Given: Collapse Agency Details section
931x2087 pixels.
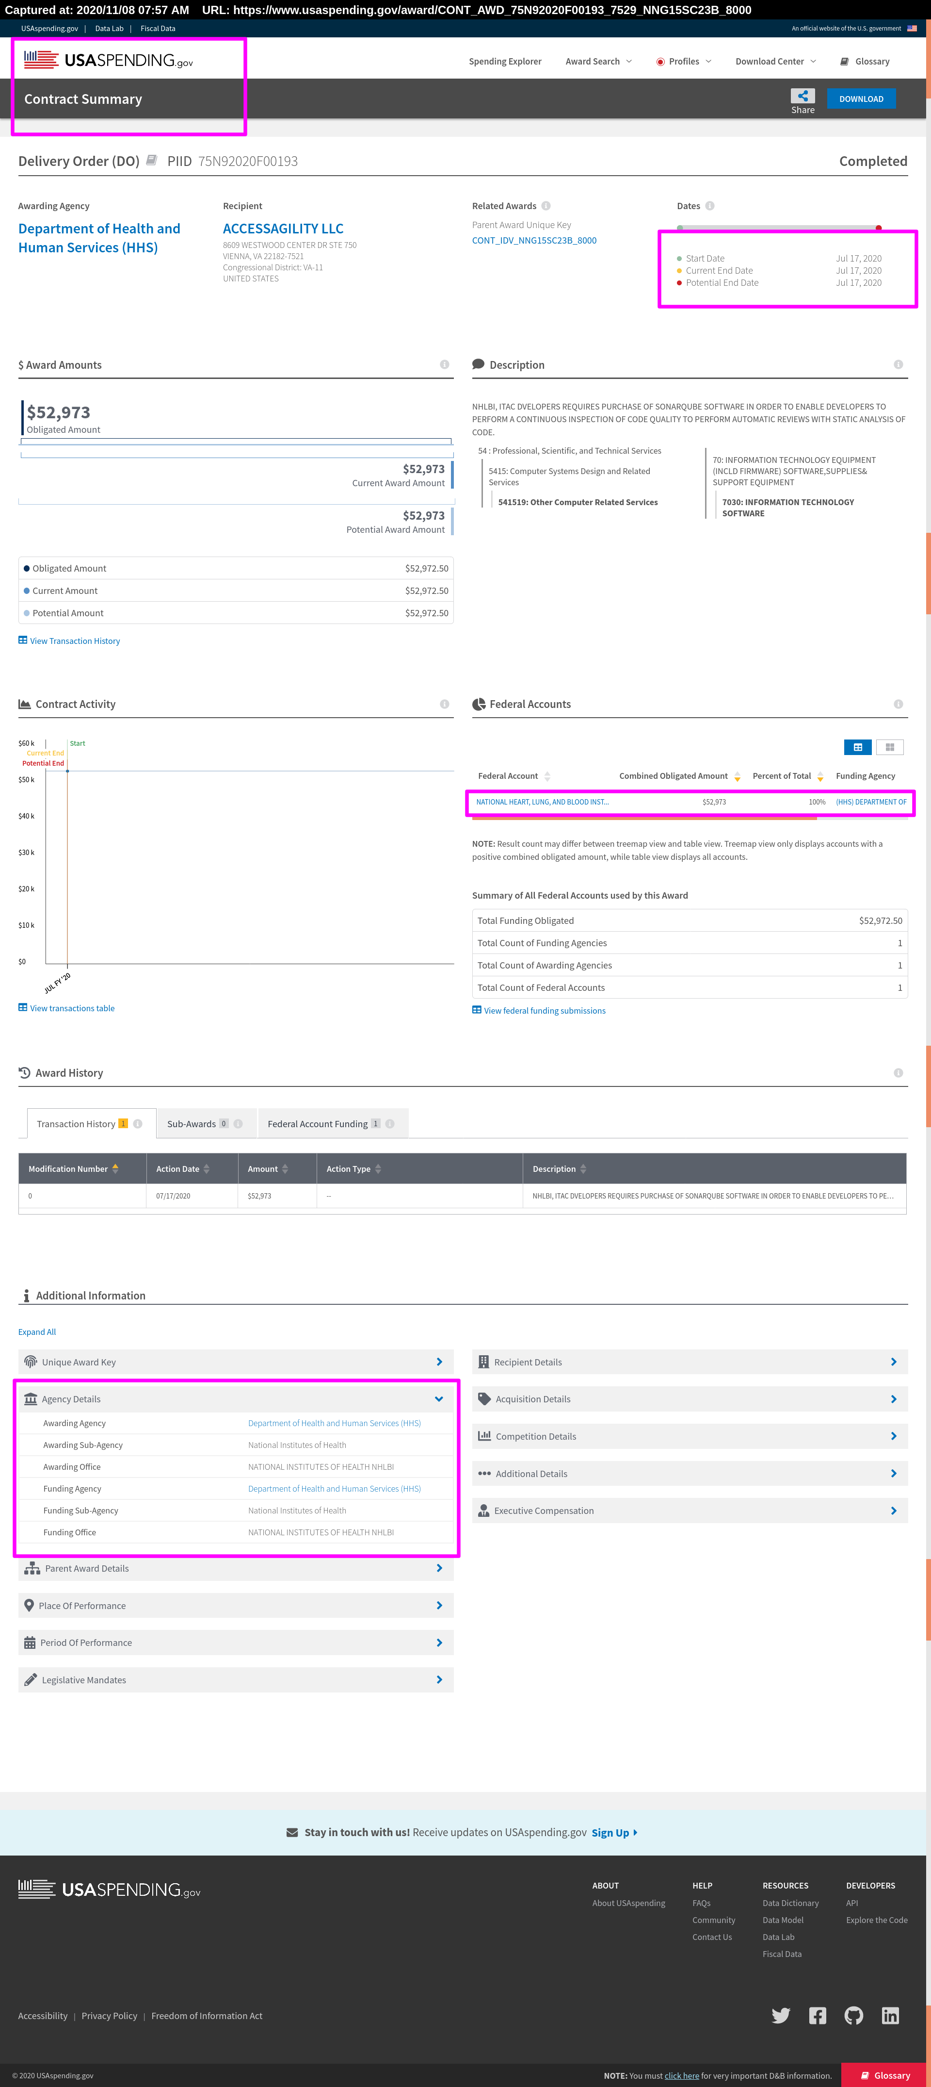Looking at the screenshot, I should tap(236, 1399).
